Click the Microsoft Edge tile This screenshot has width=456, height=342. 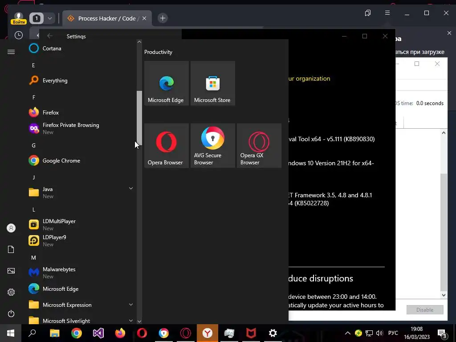point(167,83)
